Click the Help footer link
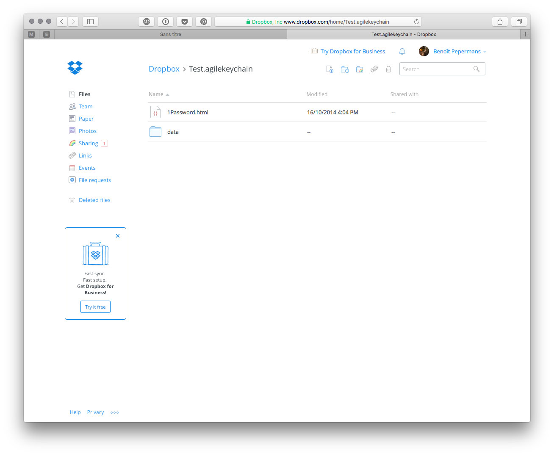The image size is (554, 456). point(75,412)
